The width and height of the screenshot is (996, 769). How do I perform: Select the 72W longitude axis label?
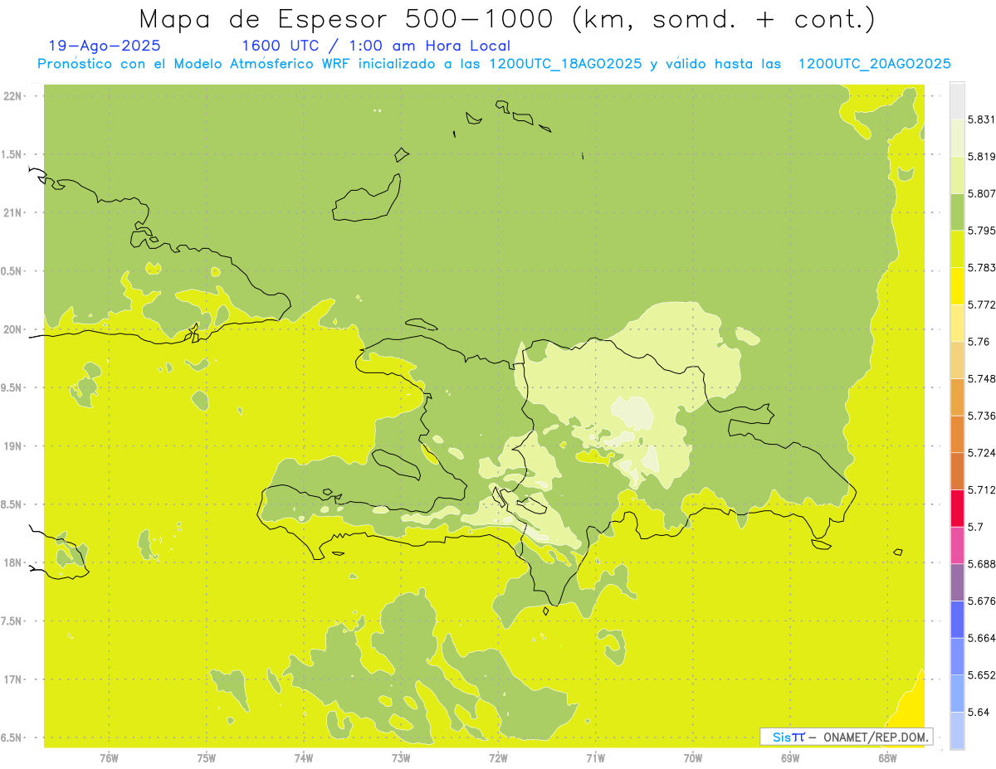pos(498,758)
